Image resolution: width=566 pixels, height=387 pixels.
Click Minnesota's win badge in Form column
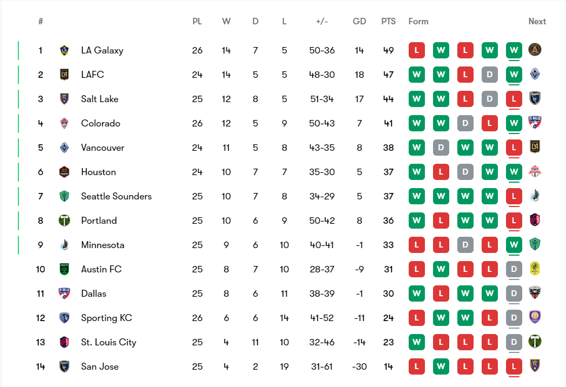[x=514, y=245]
